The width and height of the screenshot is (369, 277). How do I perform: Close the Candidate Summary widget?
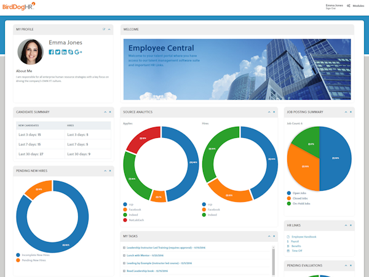[x=109, y=112]
